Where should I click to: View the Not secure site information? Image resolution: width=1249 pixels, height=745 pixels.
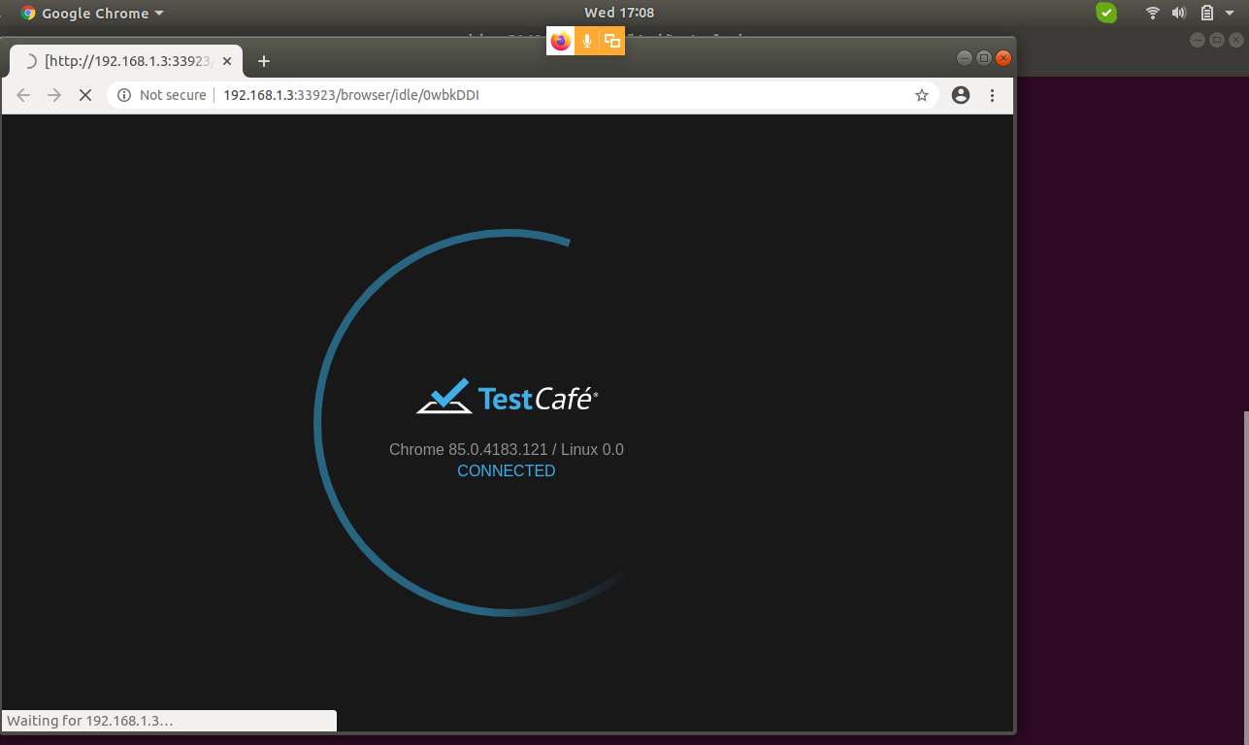click(162, 95)
